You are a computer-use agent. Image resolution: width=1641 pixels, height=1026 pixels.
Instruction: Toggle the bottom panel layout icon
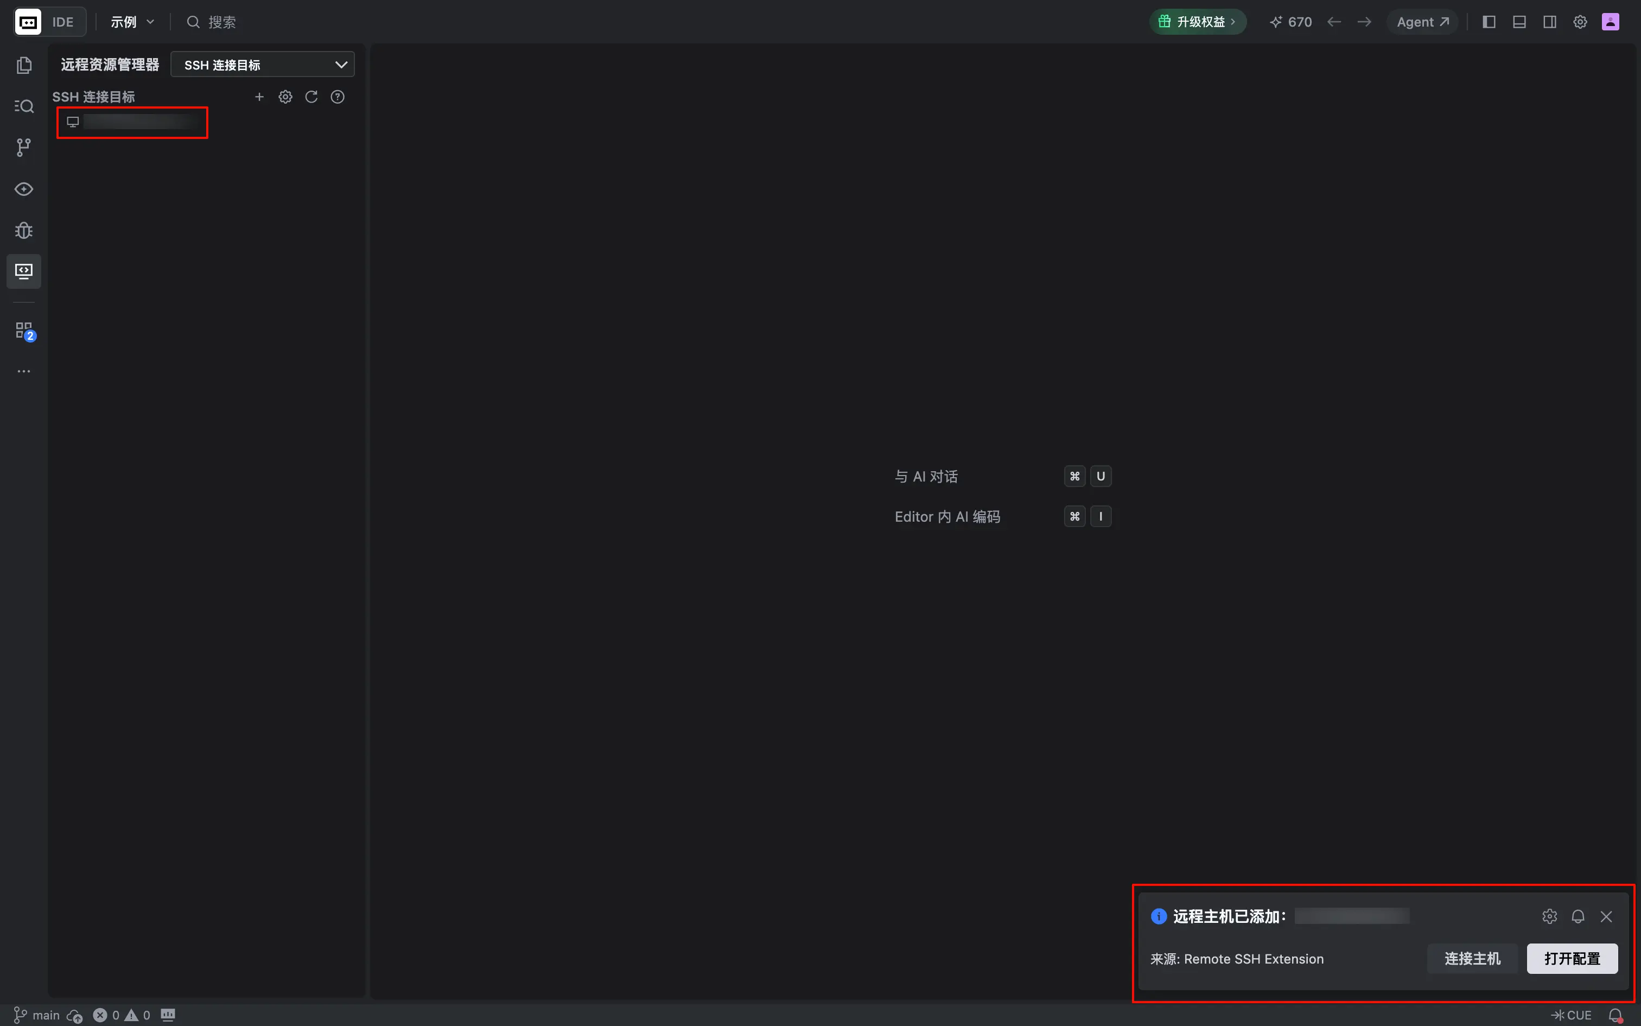(1519, 22)
